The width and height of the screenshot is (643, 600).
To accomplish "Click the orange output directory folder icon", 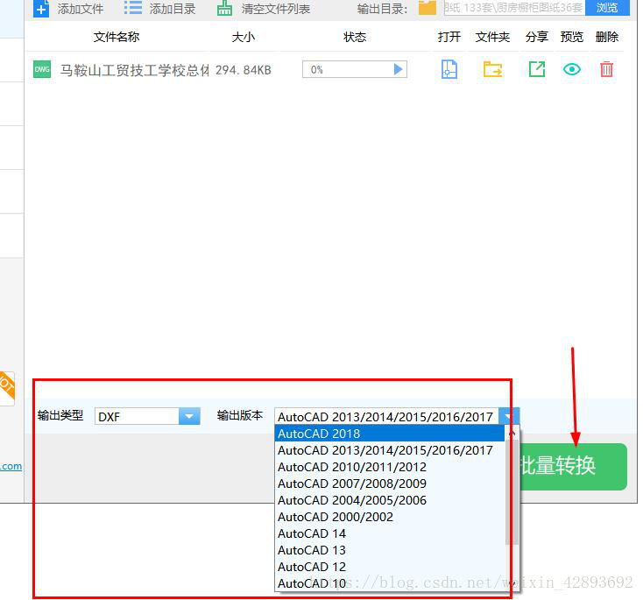I will [x=427, y=8].
